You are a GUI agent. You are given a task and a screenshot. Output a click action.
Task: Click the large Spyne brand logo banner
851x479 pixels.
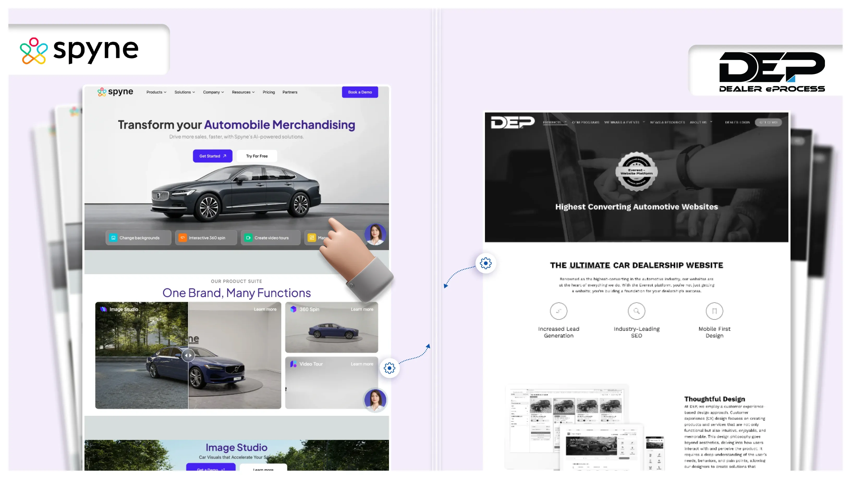tap(79, 51)
